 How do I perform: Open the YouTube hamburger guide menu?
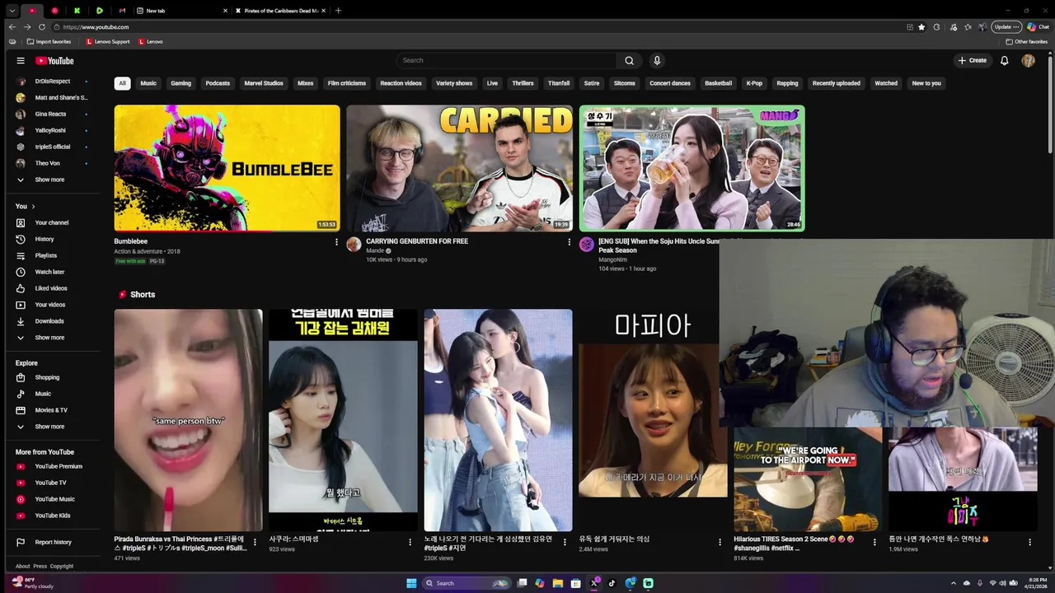coord(21,60)
